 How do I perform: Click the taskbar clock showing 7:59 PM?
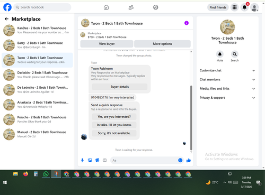(x=246, y=182)
